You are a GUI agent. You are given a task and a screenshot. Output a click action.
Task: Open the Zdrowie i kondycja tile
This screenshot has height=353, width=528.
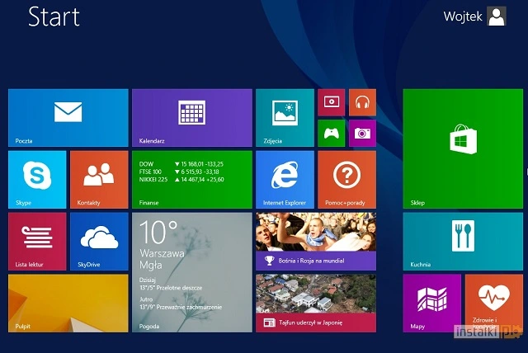click(494, 304)
